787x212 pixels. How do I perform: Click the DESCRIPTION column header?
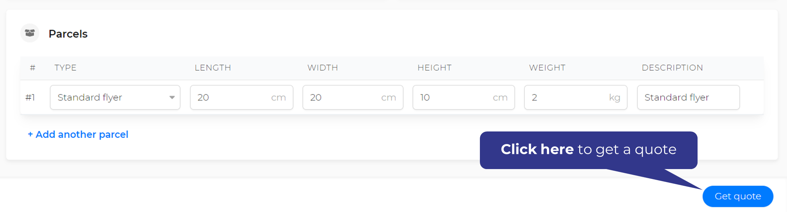click(x=672, y=68)
